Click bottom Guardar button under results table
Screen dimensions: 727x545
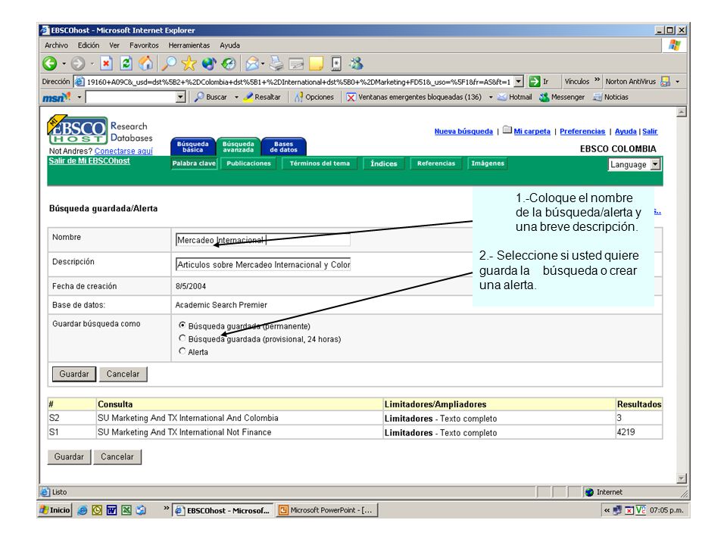click(x=69, y=456)
